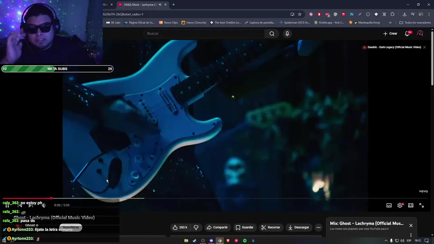The width and height of the screenshot is (434, 244).
Task: Open the Inbox | Donoclip bookmark
Action: pyautogui.click(x=194, y=22)
